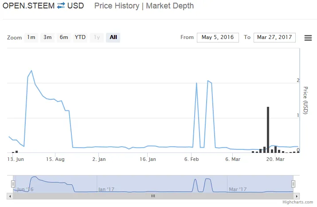Switch to Price History view
The image size is (317, 207).
pos(117,6)
